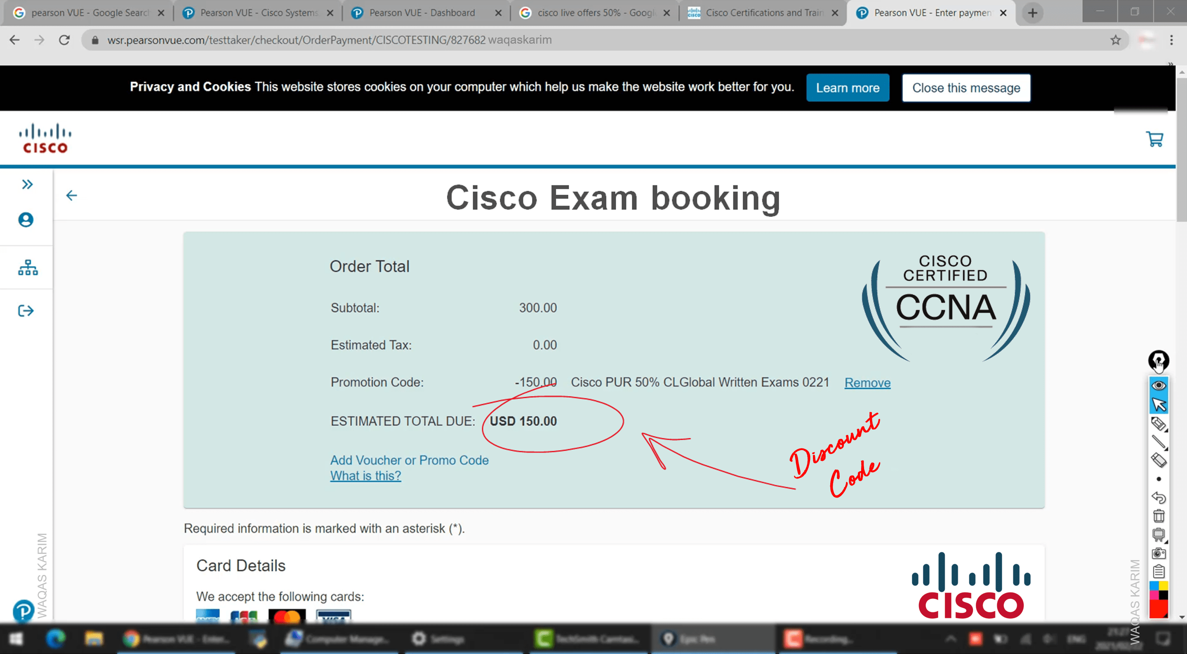Switch to Cisco Certifications and Training tab
1187x654 pixels.
[764, 13]
